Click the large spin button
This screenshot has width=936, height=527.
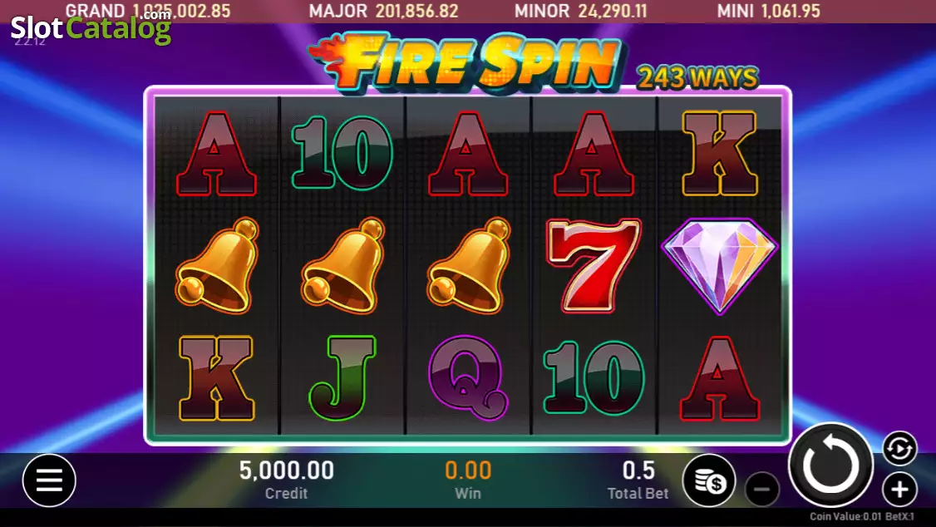[831, 465]
